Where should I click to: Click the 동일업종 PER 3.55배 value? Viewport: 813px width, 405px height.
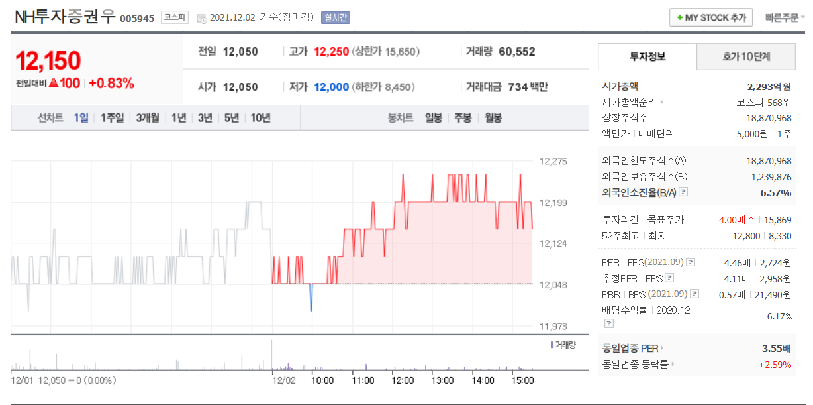tap(777, 348)
